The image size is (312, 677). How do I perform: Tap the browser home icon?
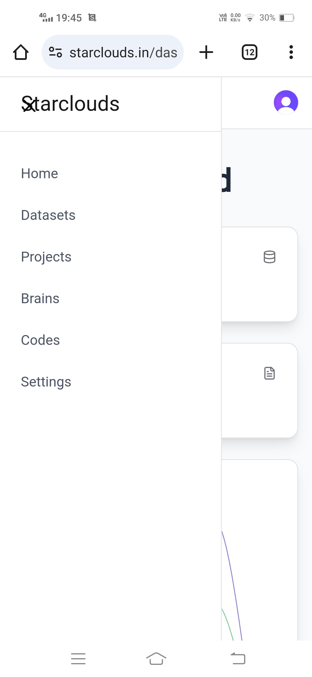tap(21, 52)
